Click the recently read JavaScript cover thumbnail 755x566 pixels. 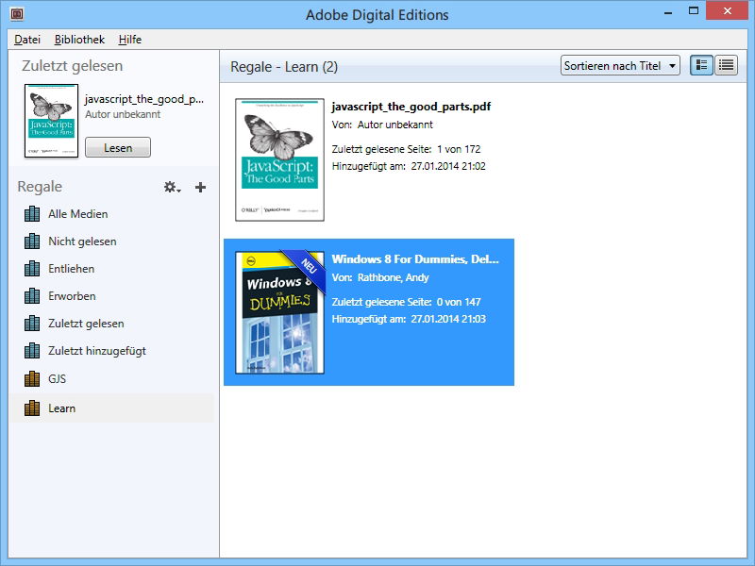pyautogui.click(x=51, y=121)
